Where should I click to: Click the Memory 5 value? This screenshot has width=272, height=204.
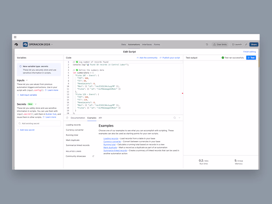click(x=235, y=160)
